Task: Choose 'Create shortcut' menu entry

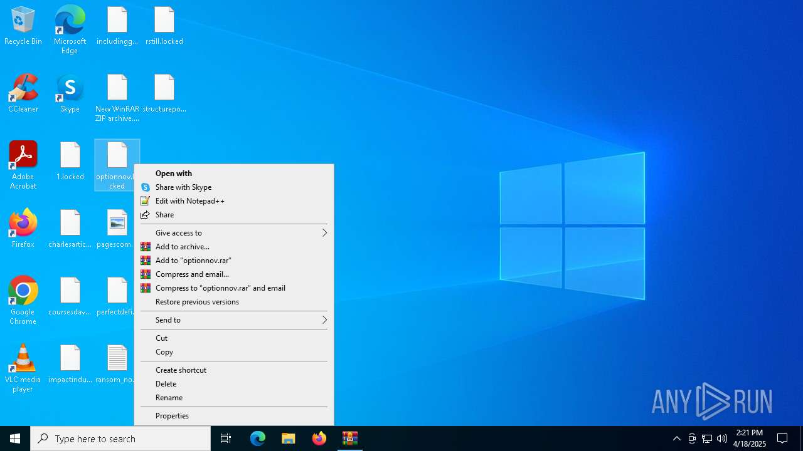Action: 234,370
